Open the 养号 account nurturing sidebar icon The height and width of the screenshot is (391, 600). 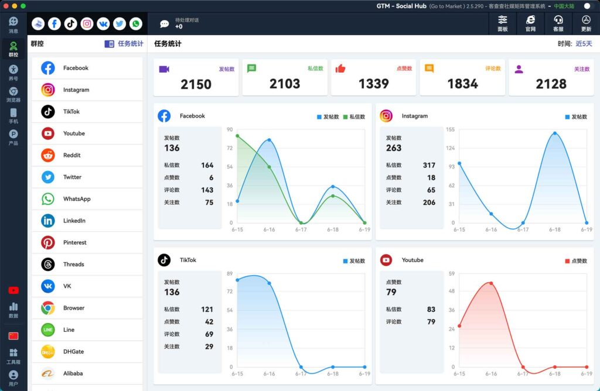point(13,73)
